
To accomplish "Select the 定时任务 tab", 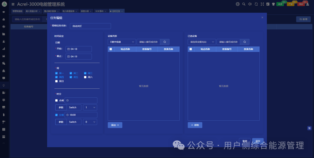I will [x=116, y=11].
